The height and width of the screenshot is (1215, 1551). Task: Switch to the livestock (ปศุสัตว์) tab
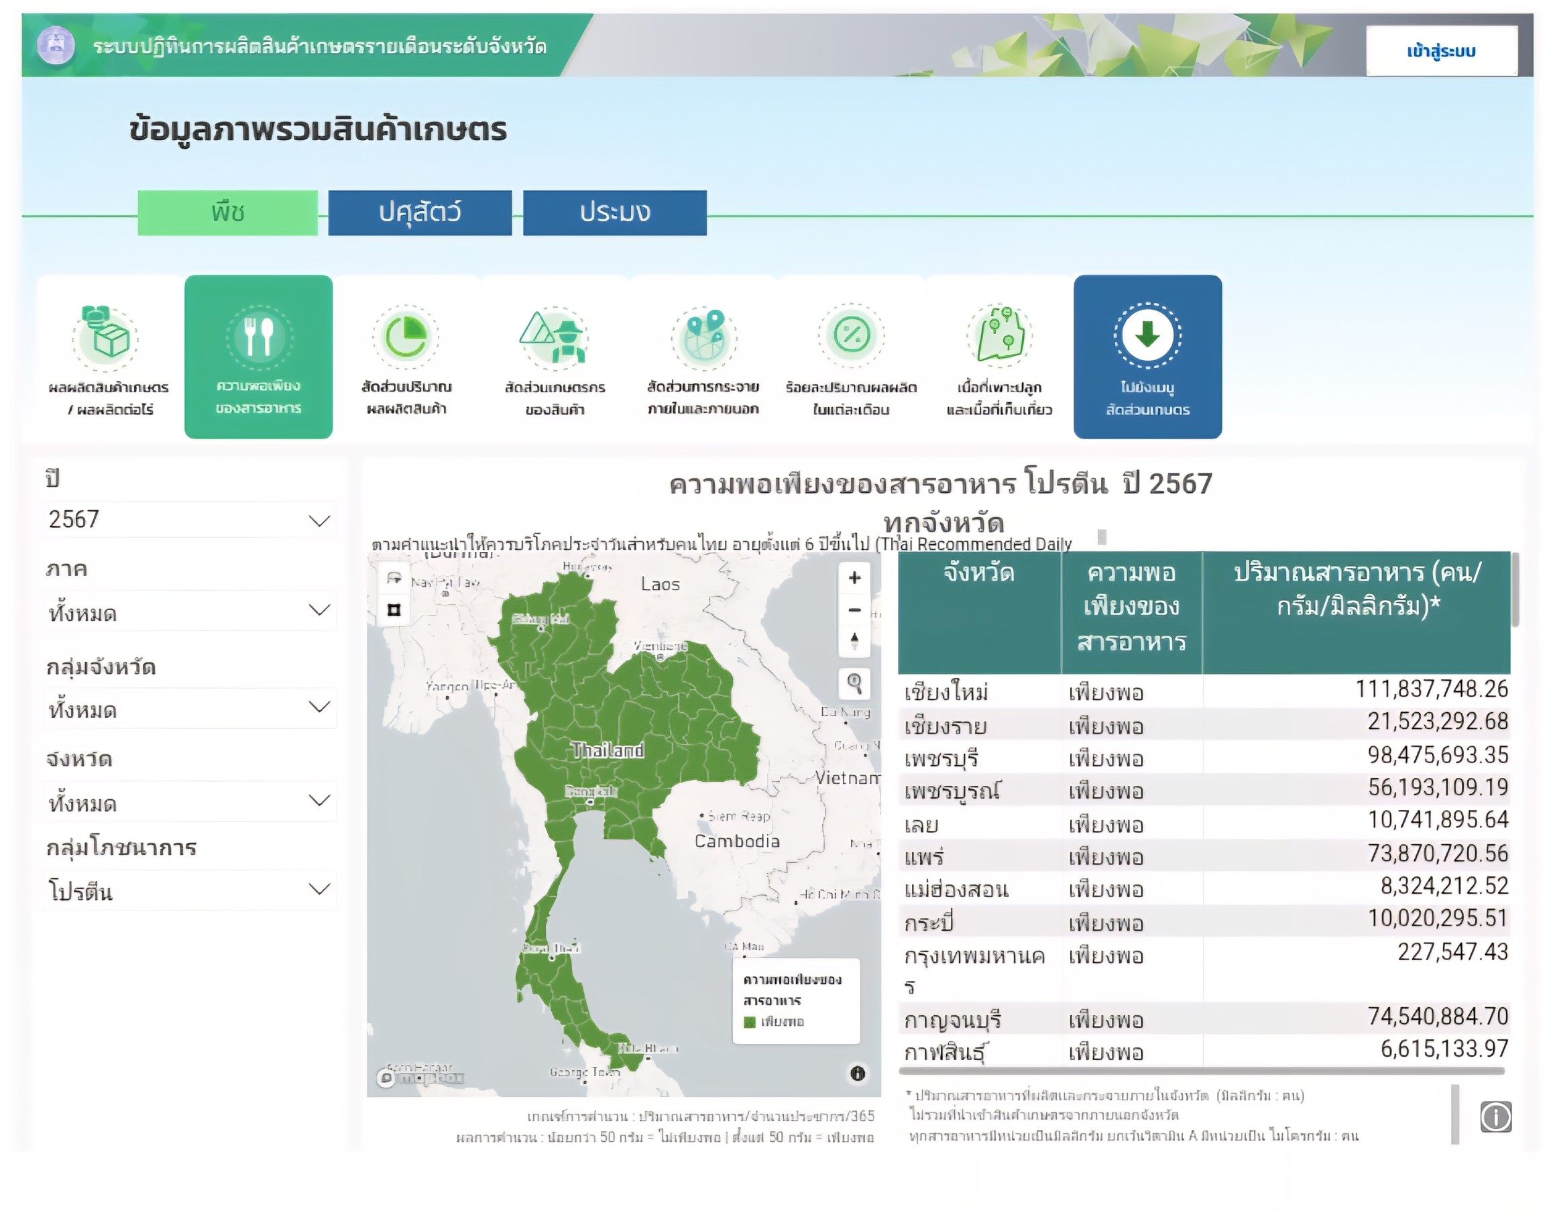pyautogui.click(x=420, y=212)
